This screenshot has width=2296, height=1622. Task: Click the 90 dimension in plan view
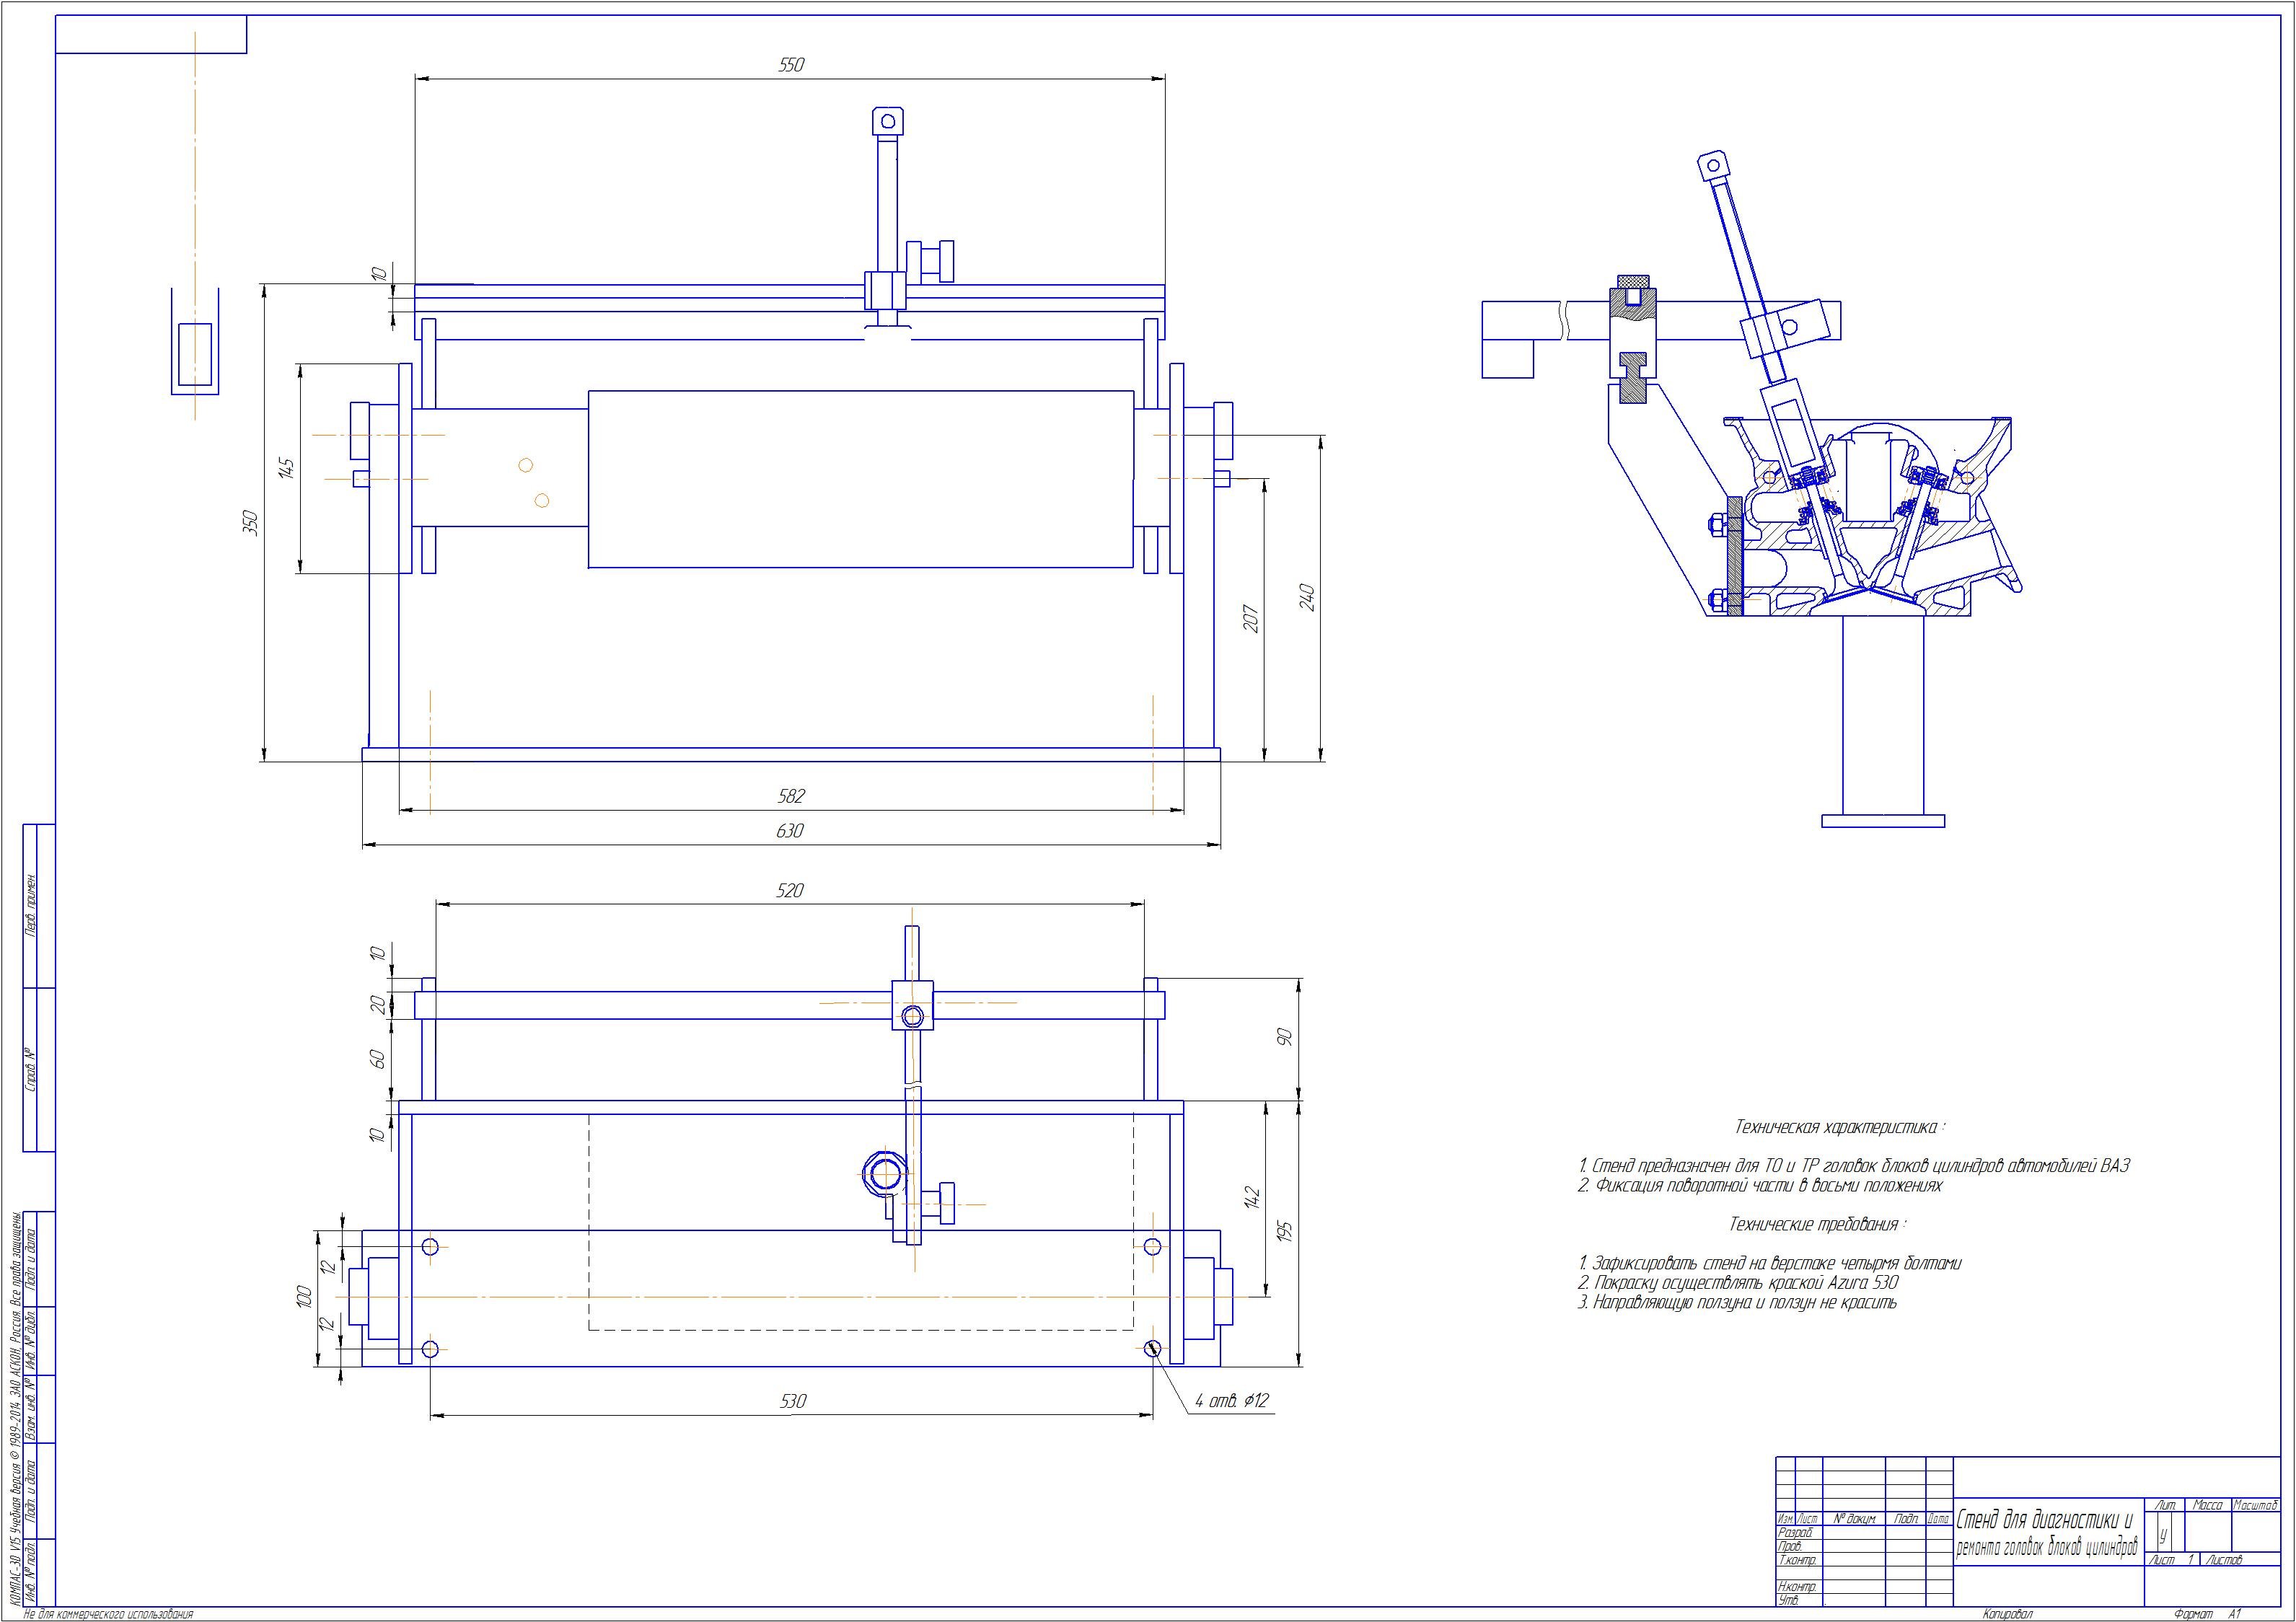click(1286, 1037)
